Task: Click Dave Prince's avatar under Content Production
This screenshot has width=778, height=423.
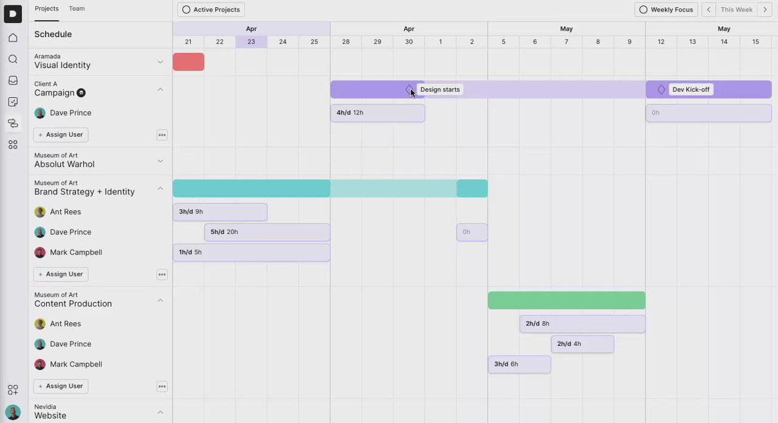Action: [x=40, y=344]
